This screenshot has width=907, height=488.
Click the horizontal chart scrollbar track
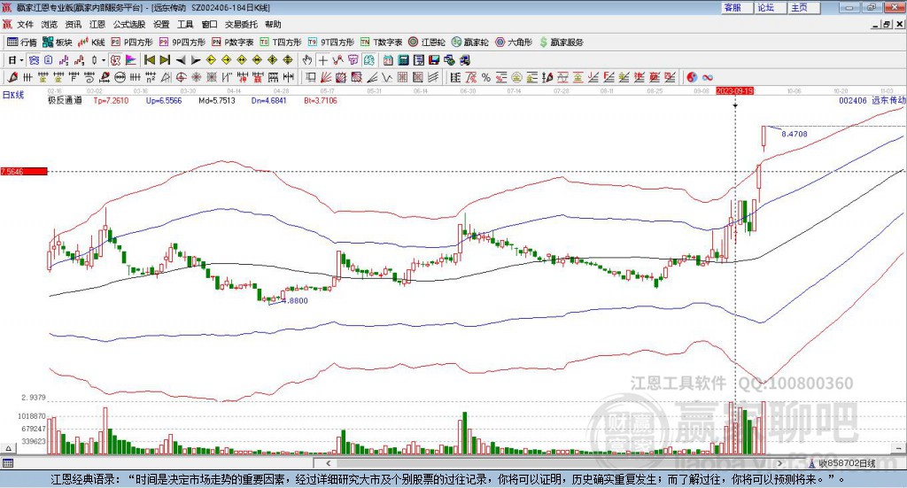click(554, 463)
